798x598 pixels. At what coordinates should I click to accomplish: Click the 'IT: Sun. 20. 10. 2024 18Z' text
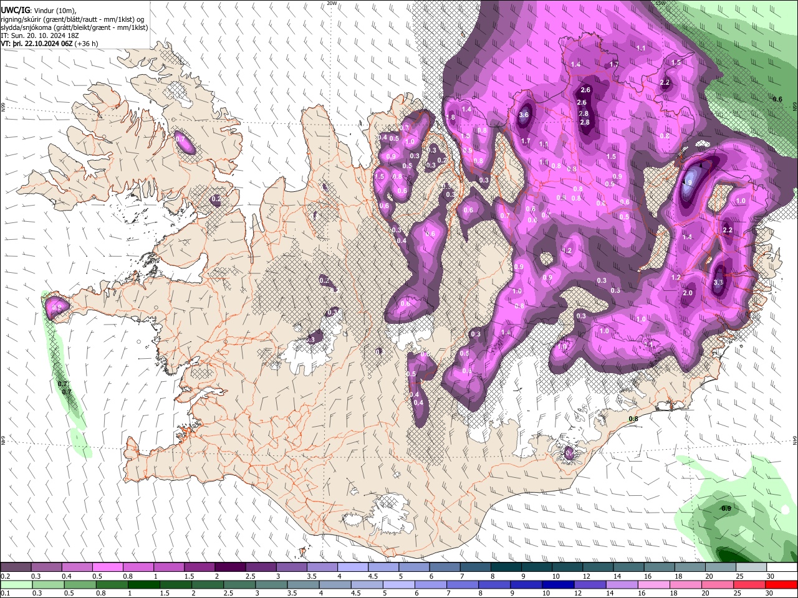coord(40,36)
